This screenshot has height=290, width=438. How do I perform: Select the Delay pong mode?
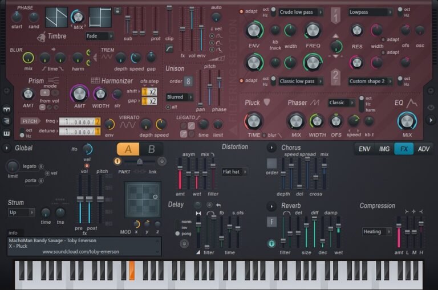pos(177,234)
